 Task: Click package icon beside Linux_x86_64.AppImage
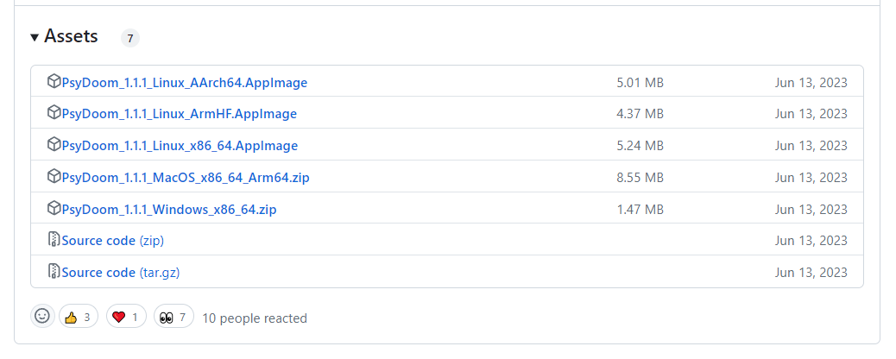54,145
